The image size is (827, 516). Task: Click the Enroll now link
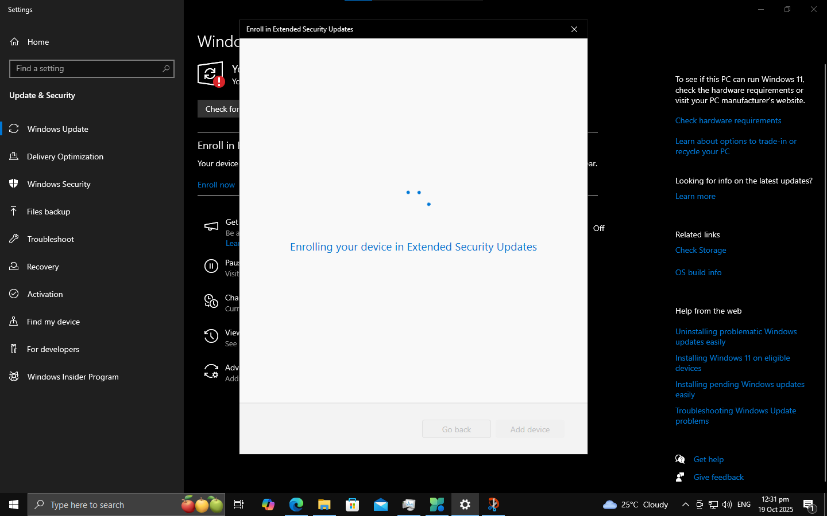tap(216, 185)
